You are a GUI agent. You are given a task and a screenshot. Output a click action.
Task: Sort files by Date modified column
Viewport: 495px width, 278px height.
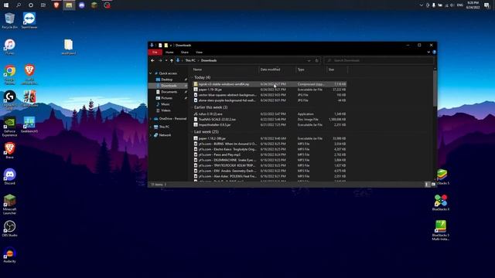[x=277, y=69]
